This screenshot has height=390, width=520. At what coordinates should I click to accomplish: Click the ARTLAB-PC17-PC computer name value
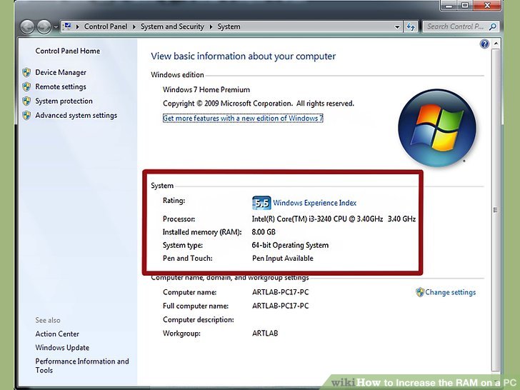280,292
